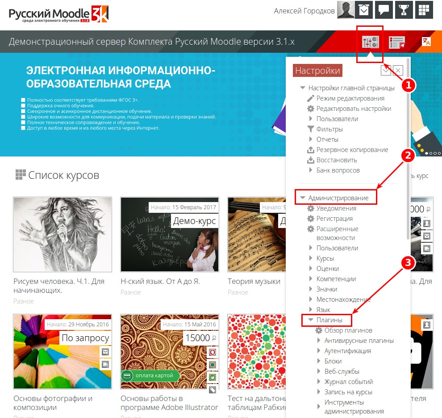This screenshot has height=418, width=442.
Task: Click the Резервное копирование backup icon
Action: coord(310,150)
